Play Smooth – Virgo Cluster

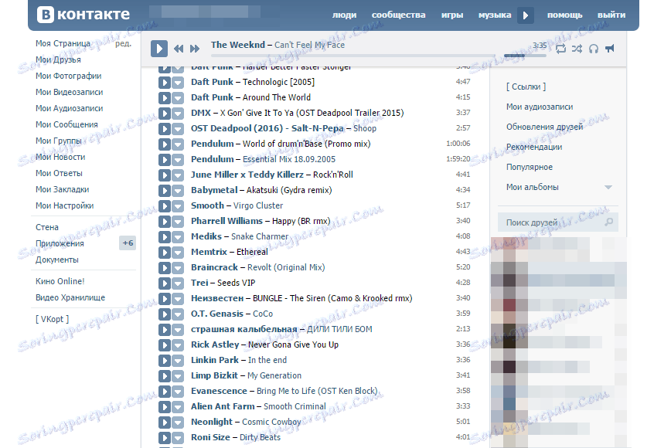(x=165, y=205)
